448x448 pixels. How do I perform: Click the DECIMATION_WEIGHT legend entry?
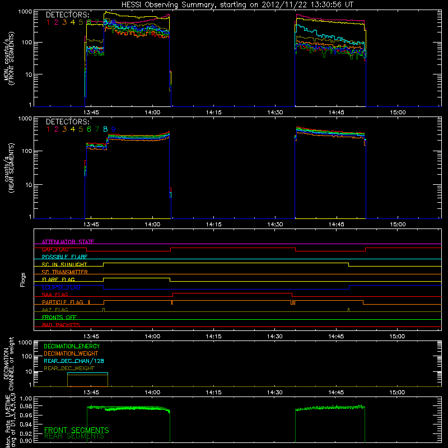[x=71, y=354]
